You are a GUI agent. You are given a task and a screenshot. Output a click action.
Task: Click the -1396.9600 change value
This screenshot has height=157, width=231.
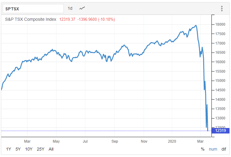87,20
